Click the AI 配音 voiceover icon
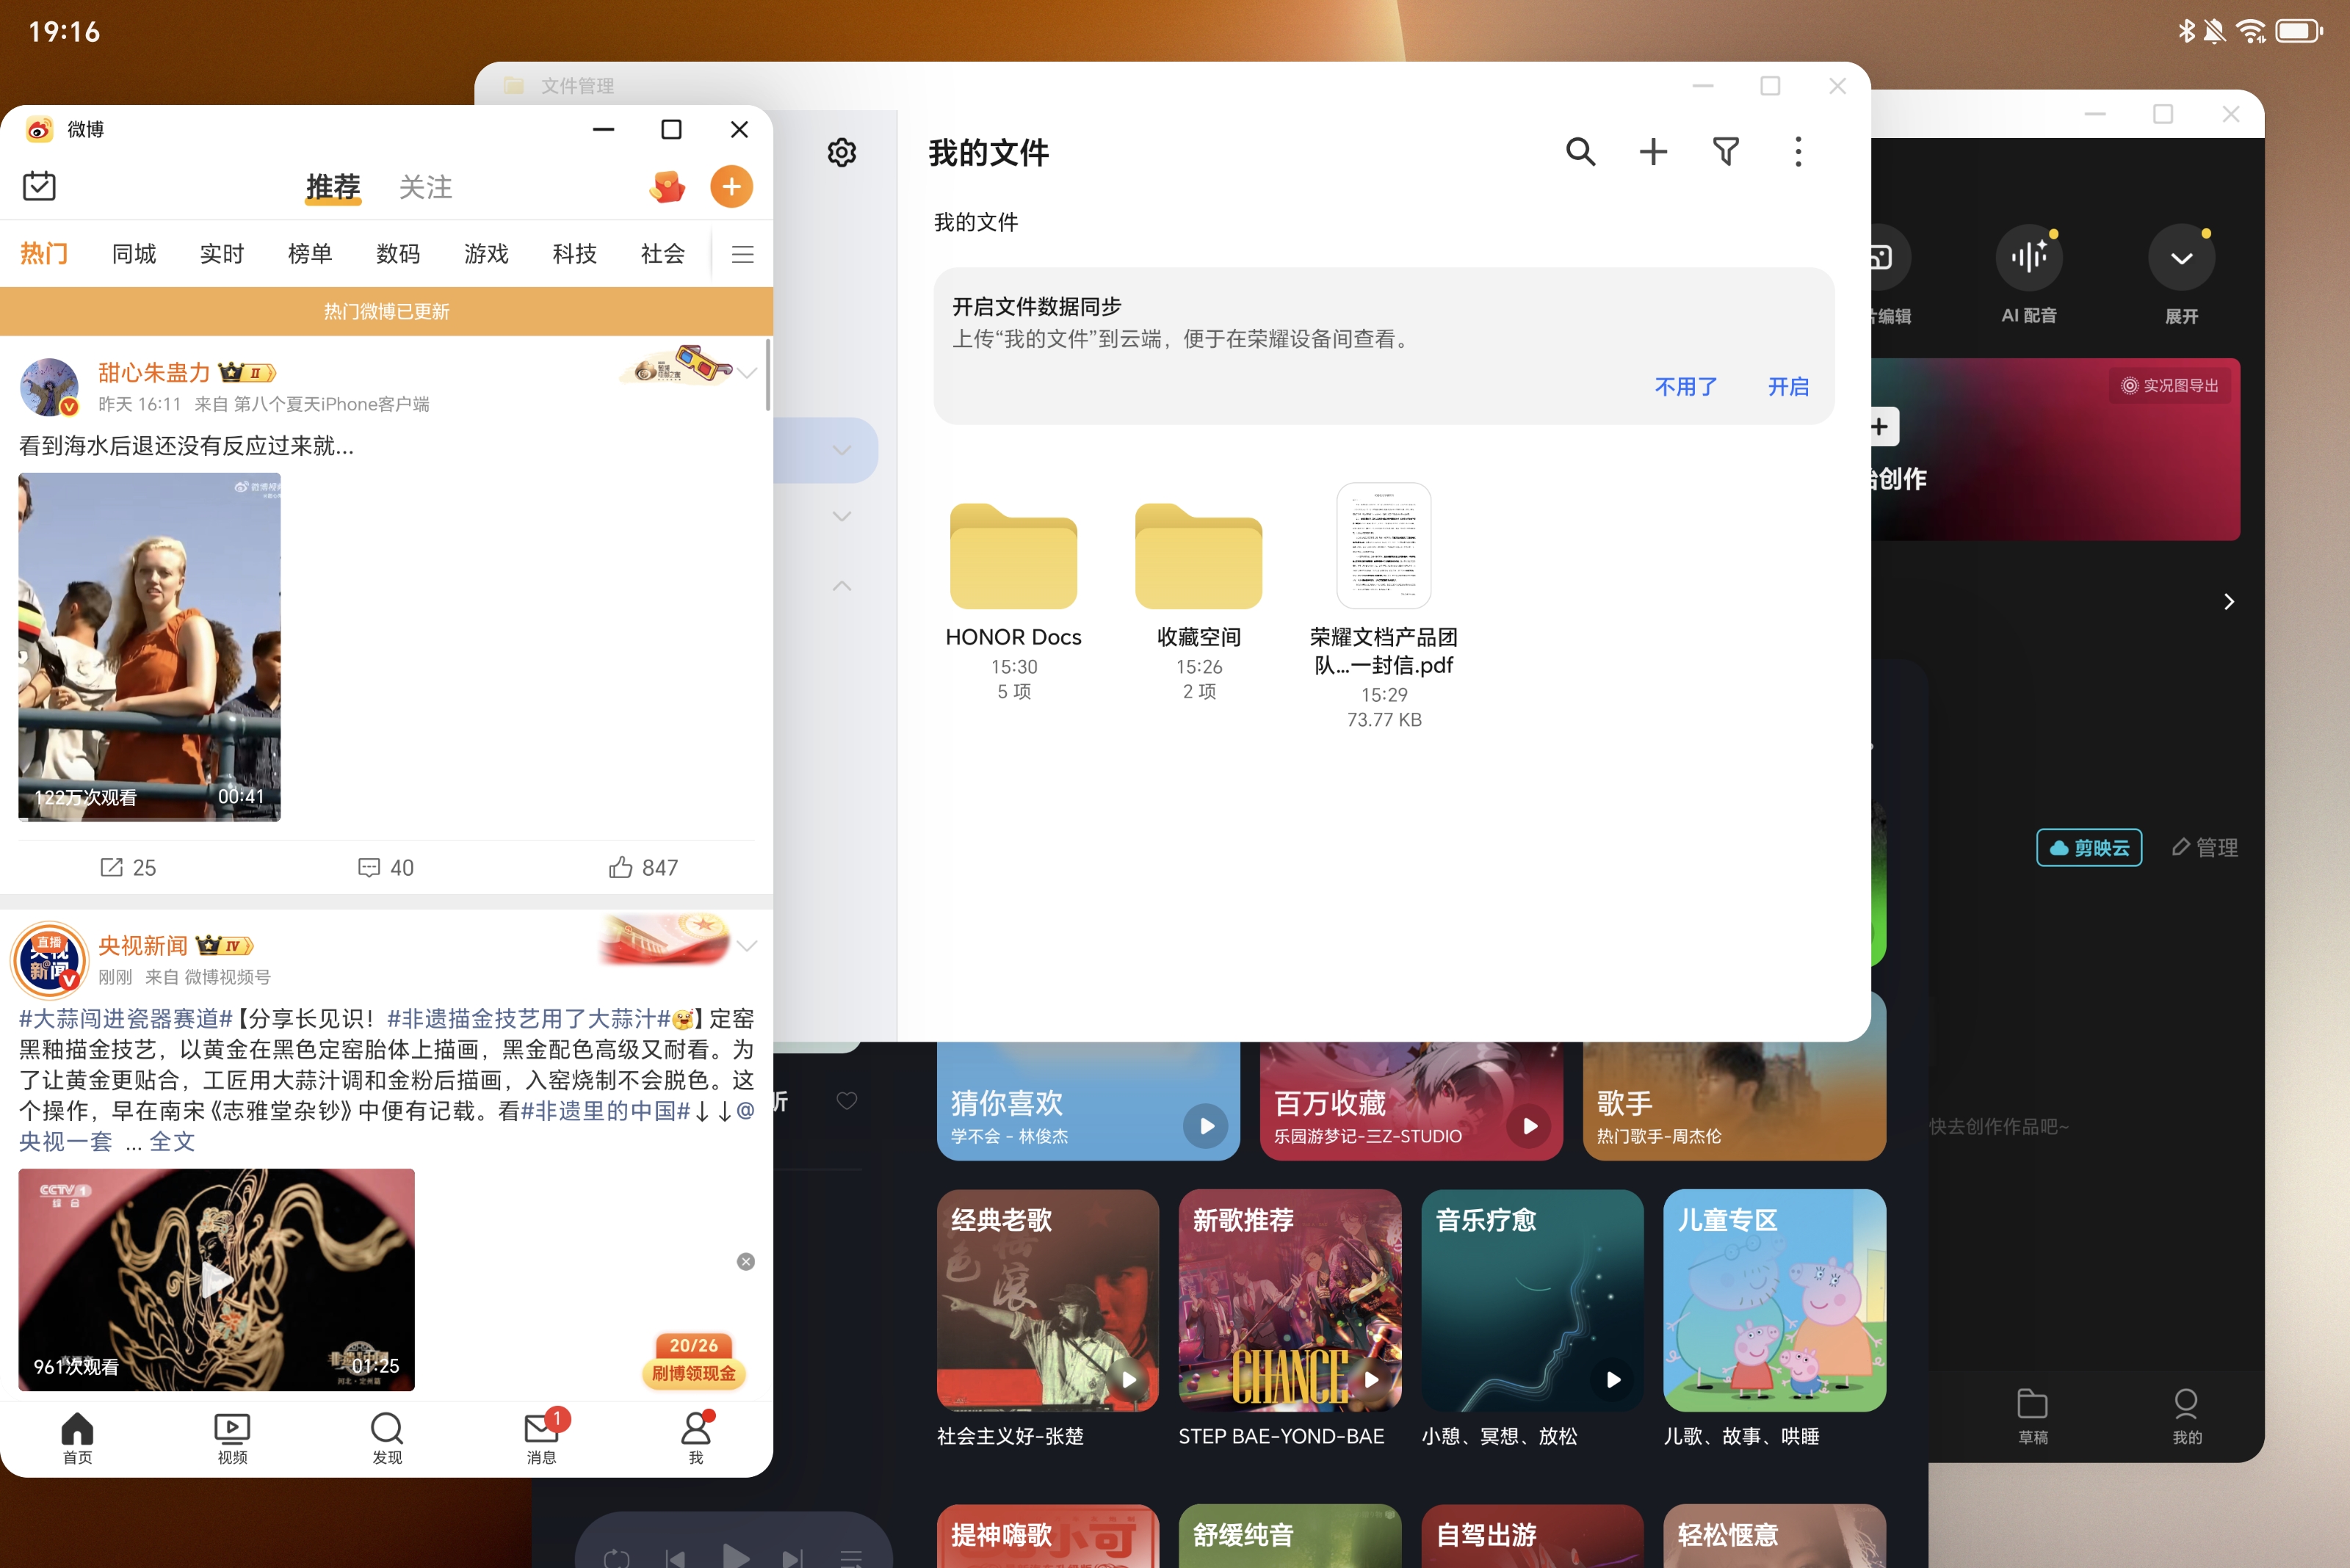The image size is (2350, 1568). point(2028,258)
